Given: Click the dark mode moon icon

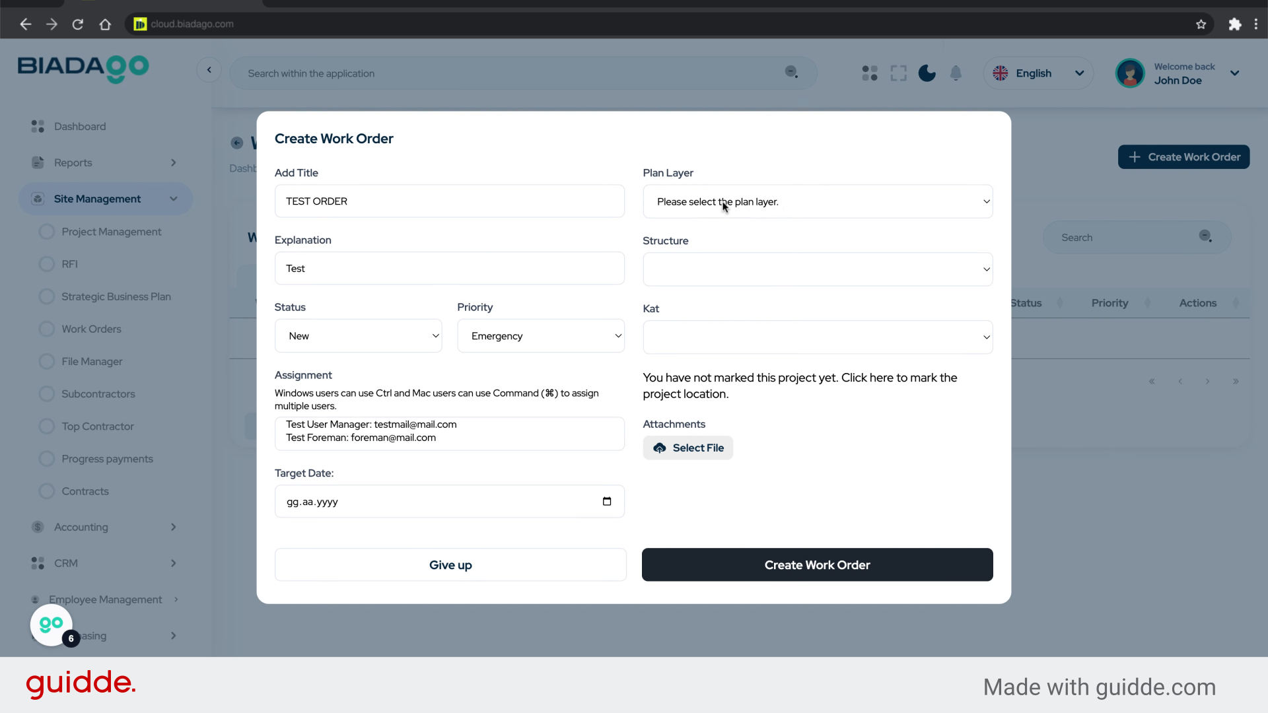Looking at the screenshot, I should pyautogui.click(x=927, y=73).
